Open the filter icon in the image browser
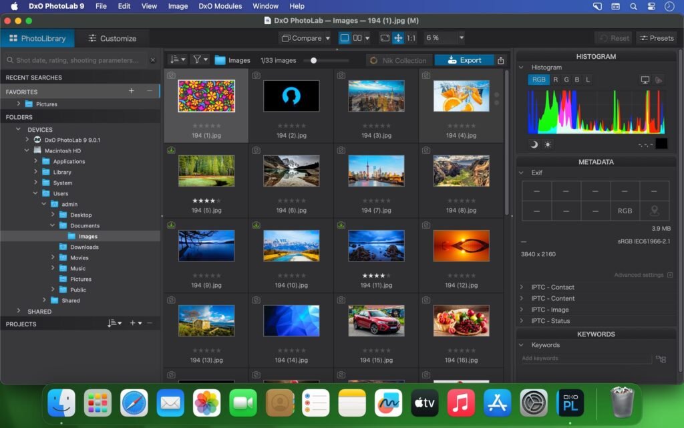 coord(198,60)
